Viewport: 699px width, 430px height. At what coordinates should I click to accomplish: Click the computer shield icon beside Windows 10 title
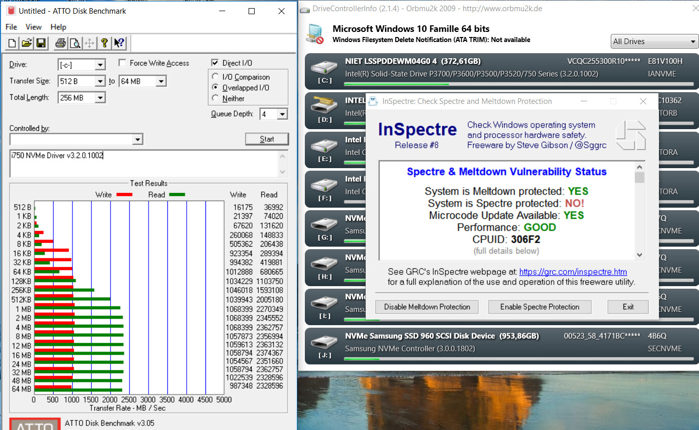315,33
